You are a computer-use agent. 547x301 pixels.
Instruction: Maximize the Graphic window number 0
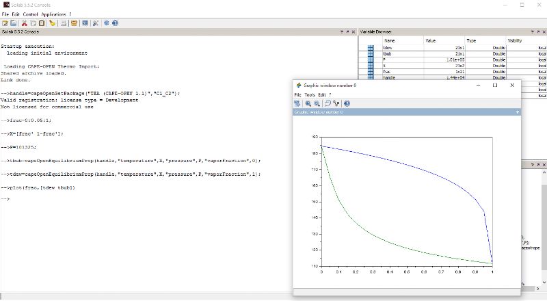(x=494, y=86)
